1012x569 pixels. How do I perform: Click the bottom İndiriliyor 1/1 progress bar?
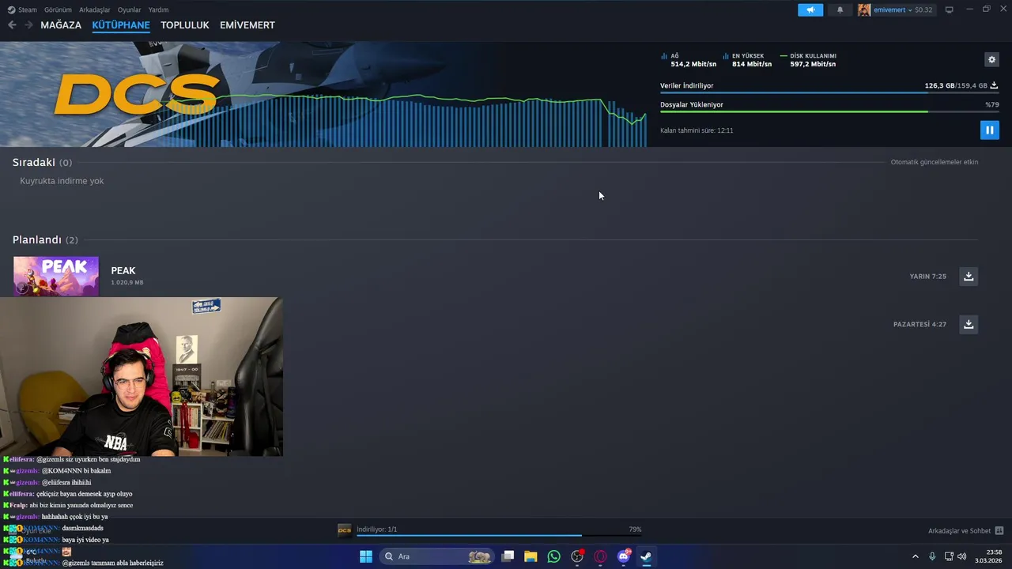click(499, 536)
